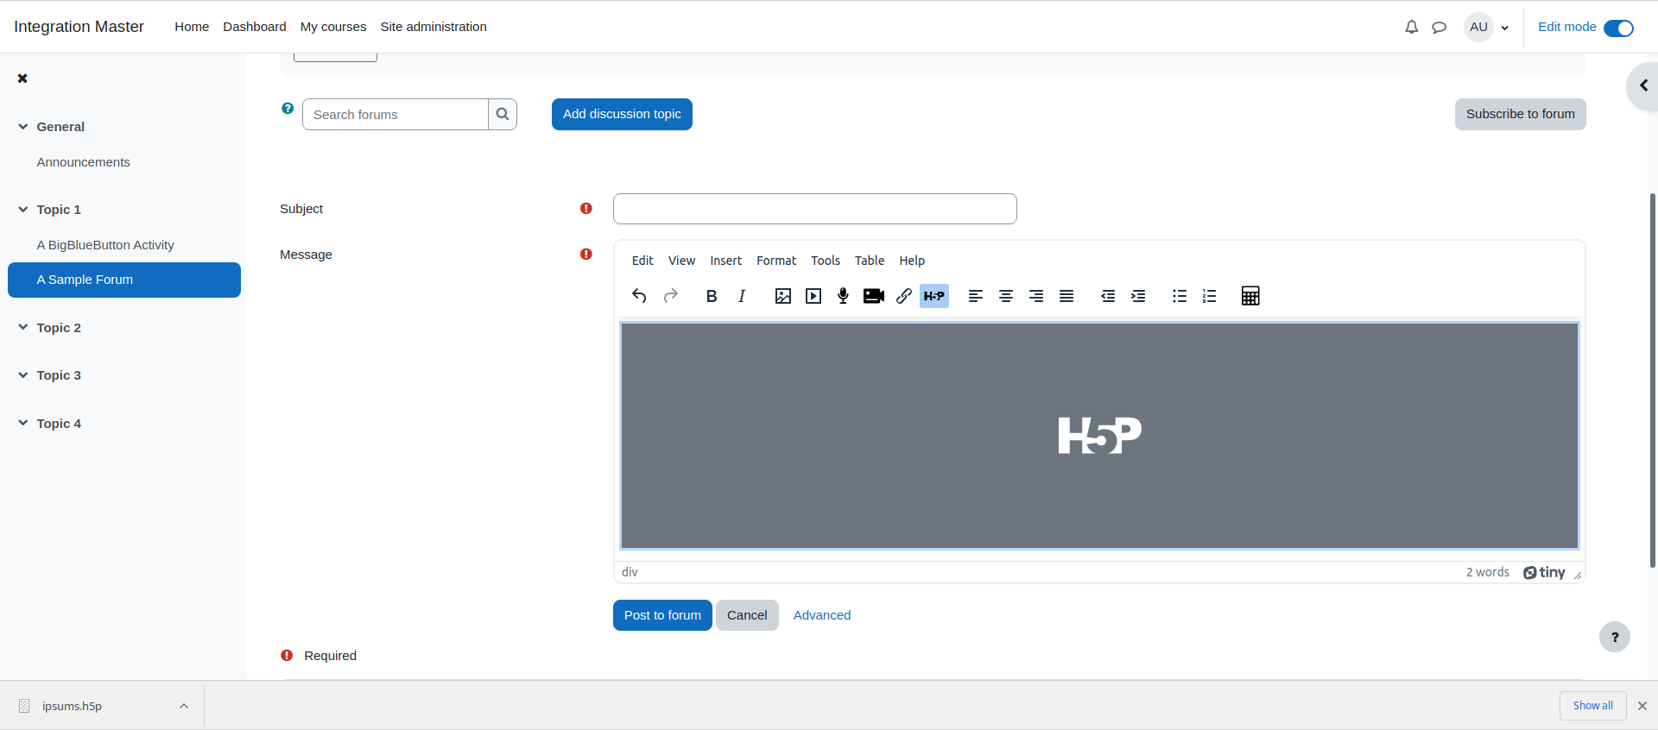Open My courses in top navigation
This screenshot has width=1658, height=730.
(x=333, y=27)
